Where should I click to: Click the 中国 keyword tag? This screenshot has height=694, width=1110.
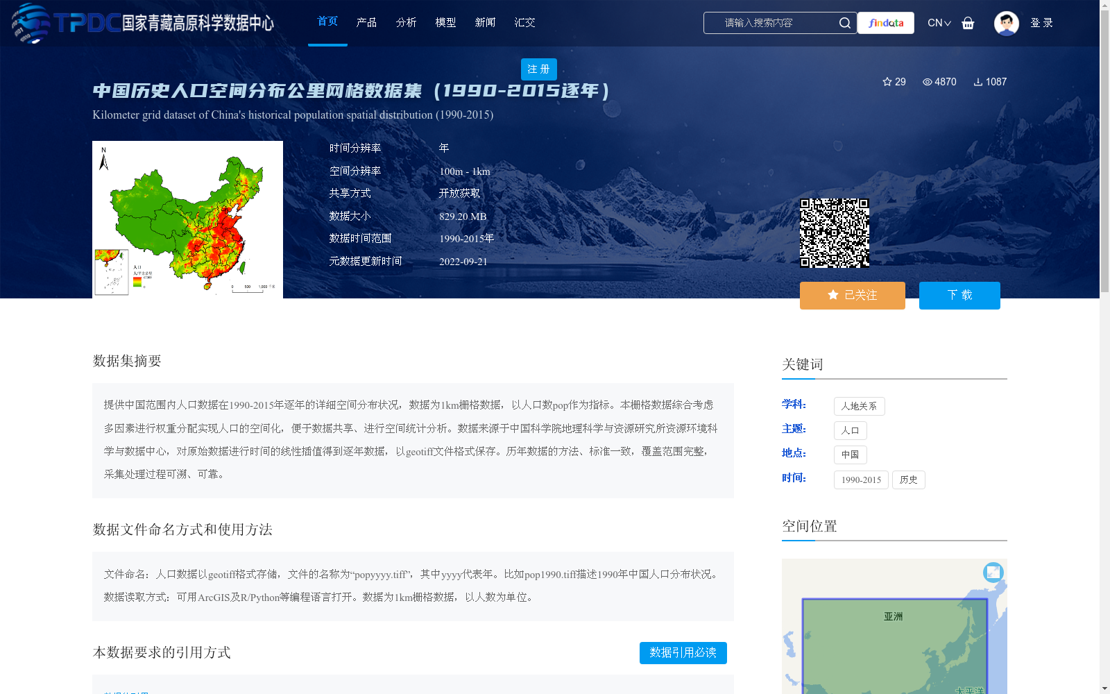coord(851,455)
